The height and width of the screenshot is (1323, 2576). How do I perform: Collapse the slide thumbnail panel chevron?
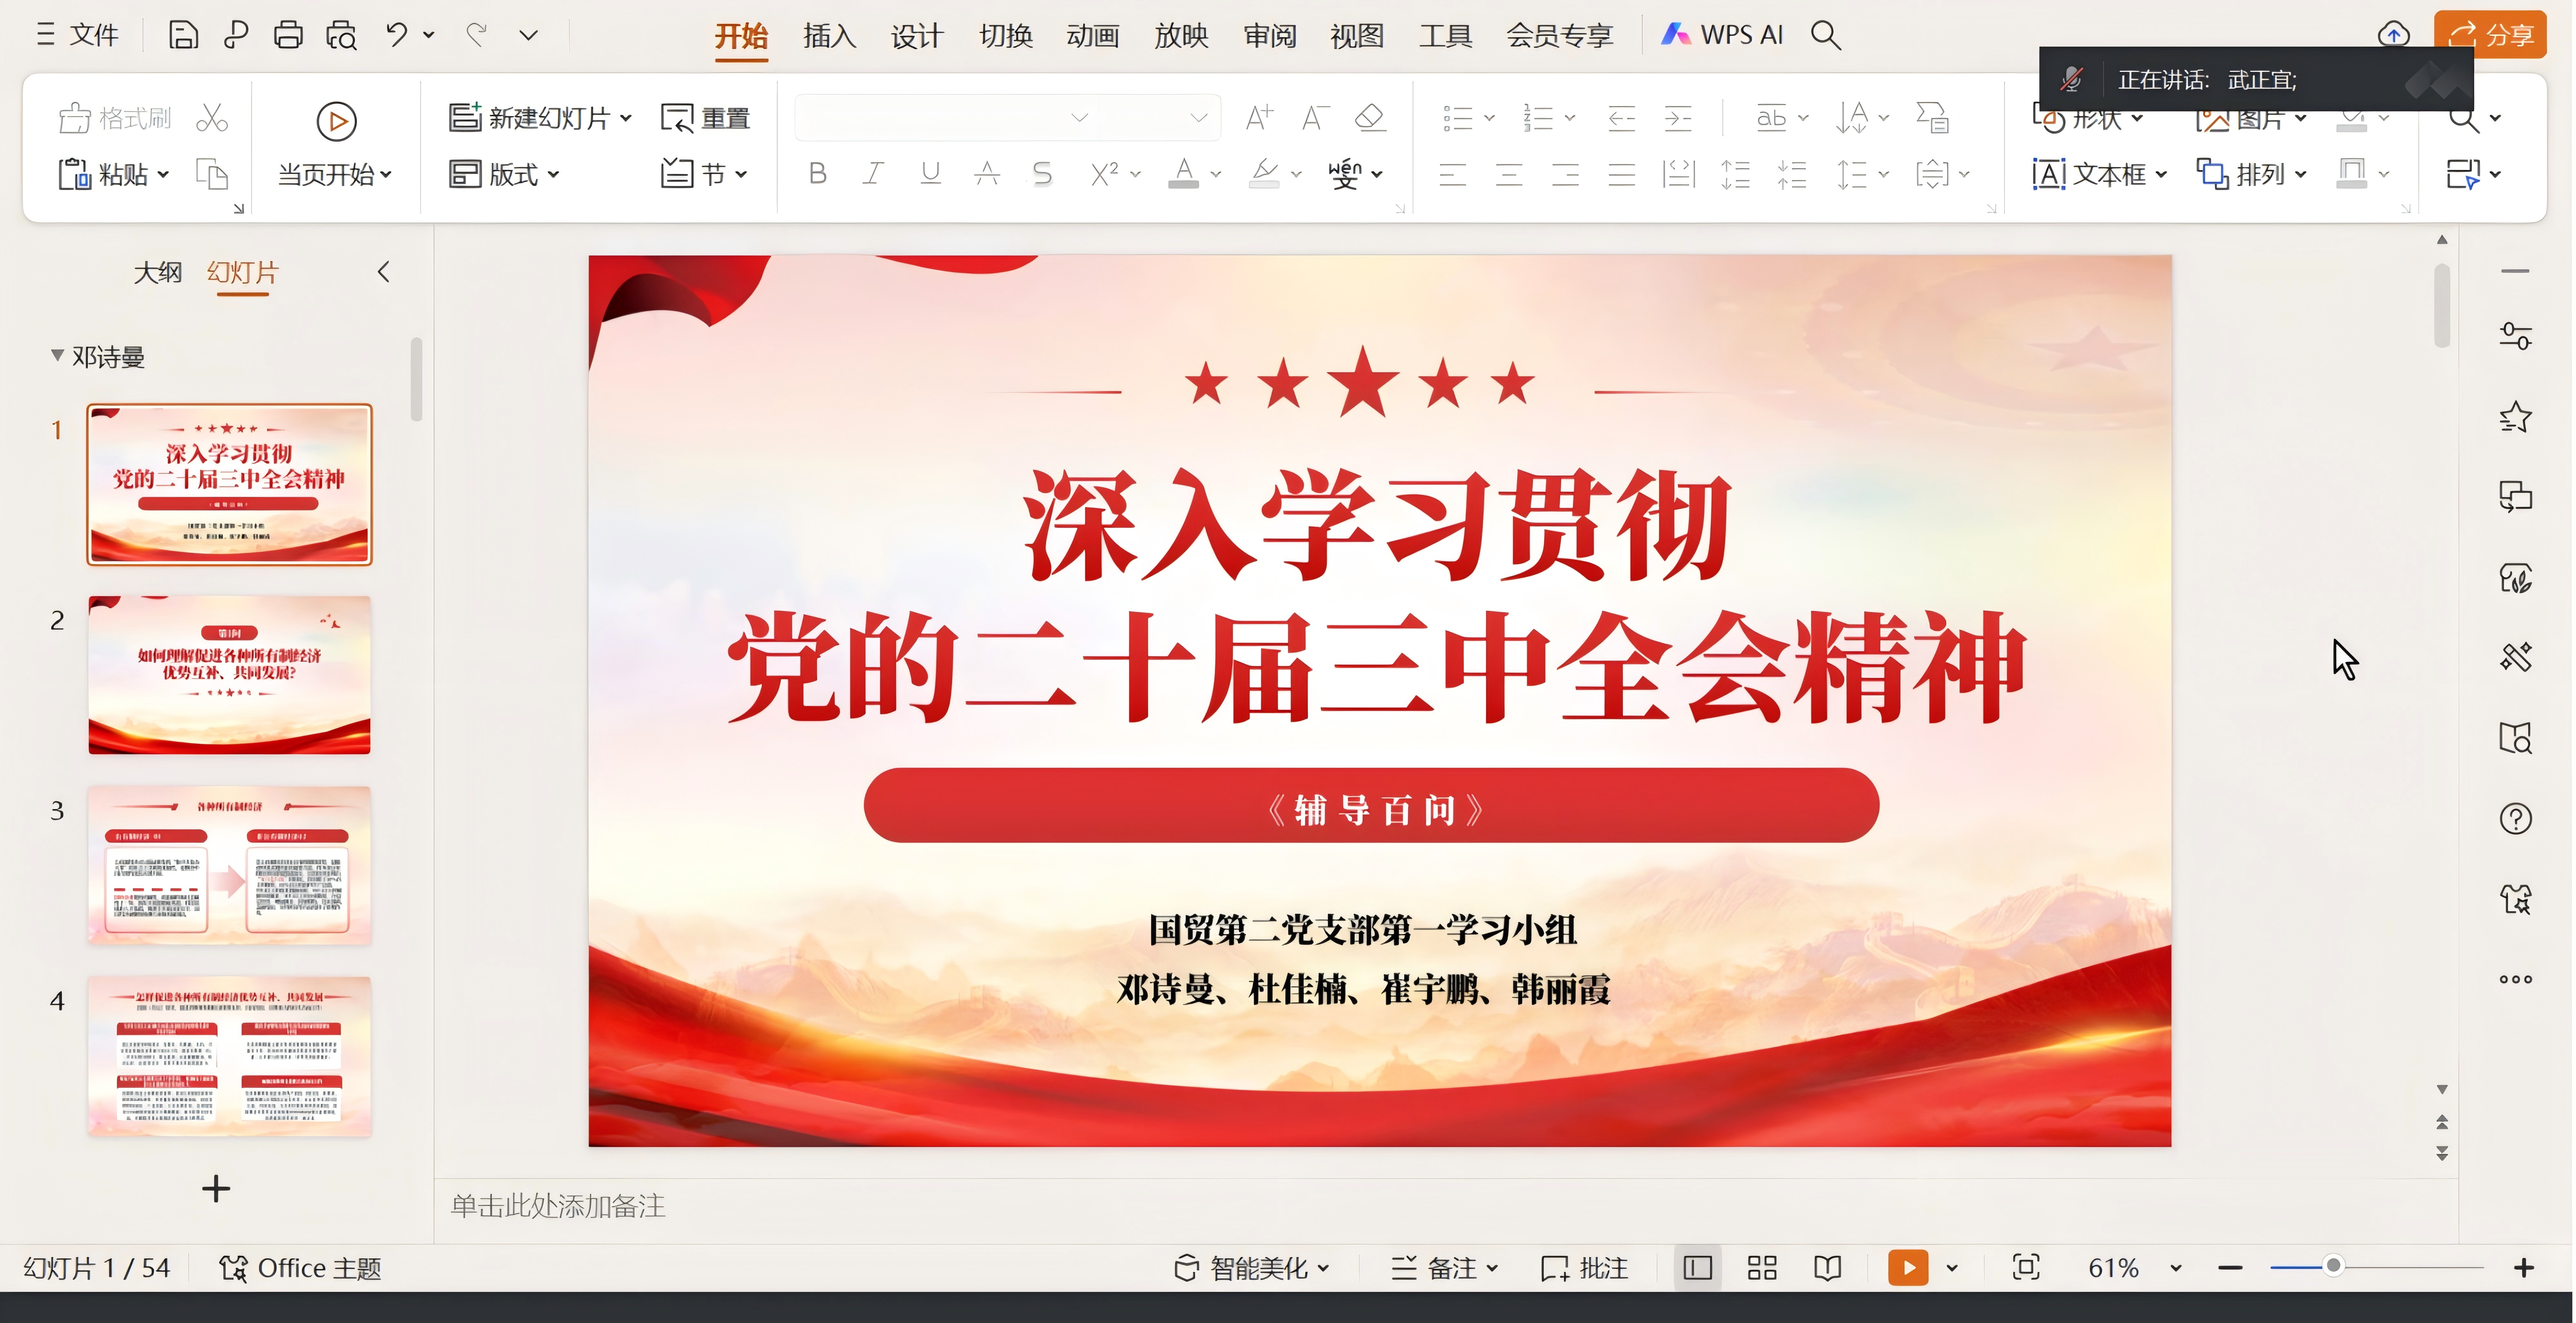383,272
